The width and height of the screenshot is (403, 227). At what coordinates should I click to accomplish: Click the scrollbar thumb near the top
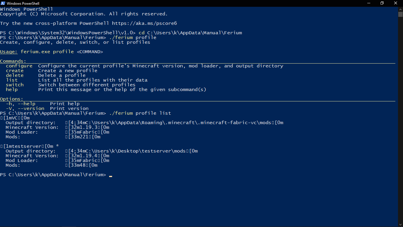[401, 15]
